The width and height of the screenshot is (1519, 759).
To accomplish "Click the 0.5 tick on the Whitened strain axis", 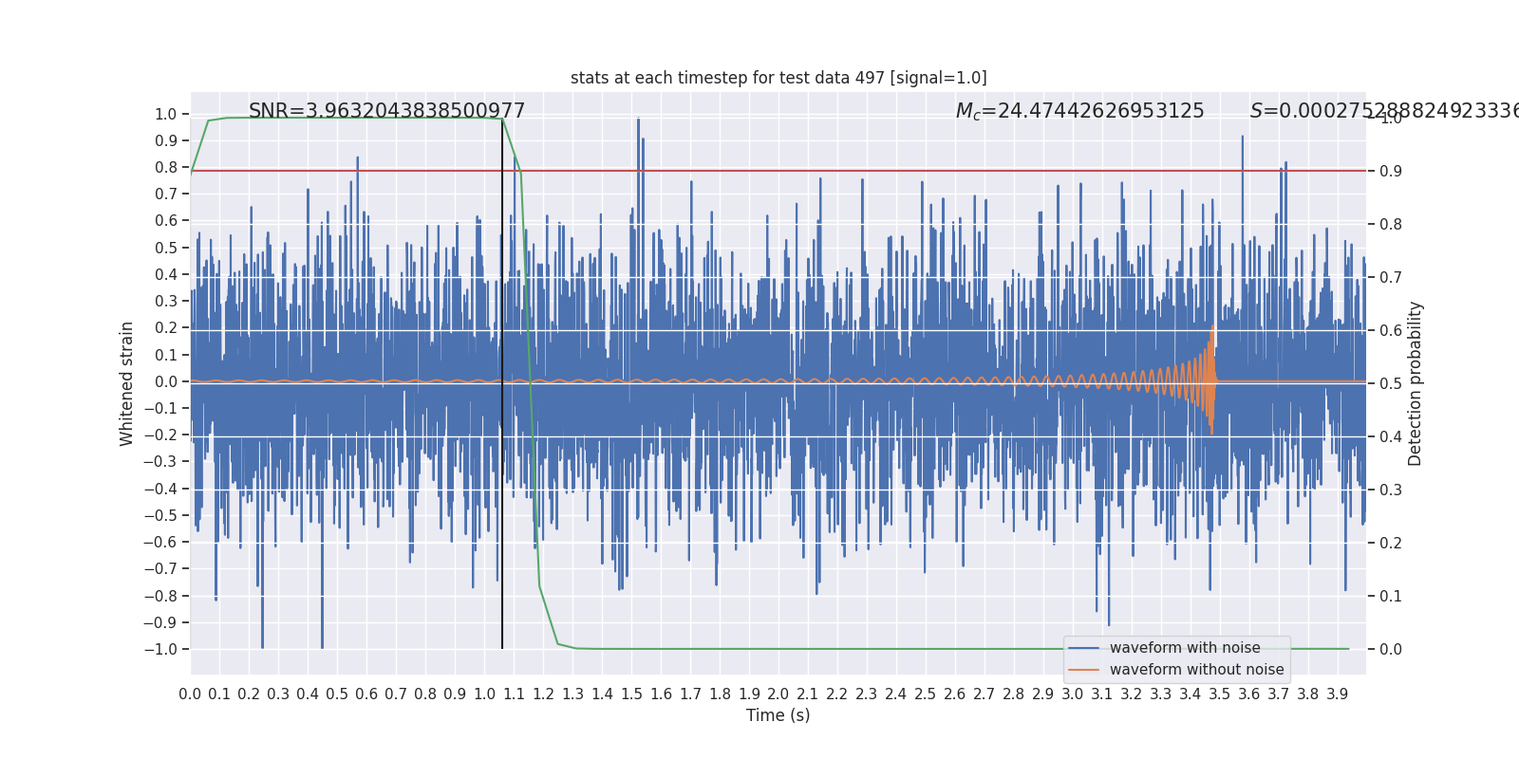I will pos(166,248).
